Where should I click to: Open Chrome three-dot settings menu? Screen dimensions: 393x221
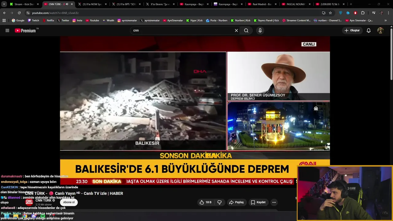pyautogui.click(x=388, y=13)
